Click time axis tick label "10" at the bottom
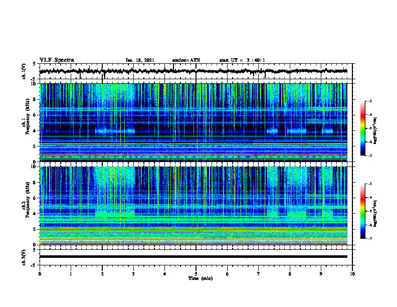The width and height of the screenshot is (397, 307). point(352,274)
